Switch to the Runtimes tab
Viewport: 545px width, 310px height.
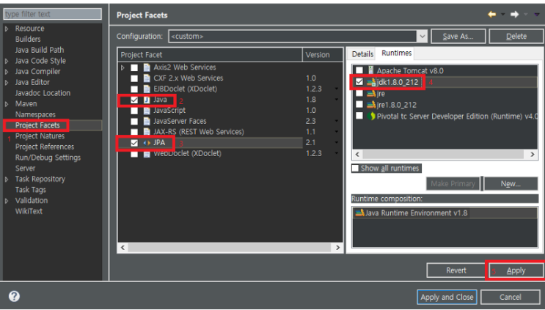[x=397, y=53]
